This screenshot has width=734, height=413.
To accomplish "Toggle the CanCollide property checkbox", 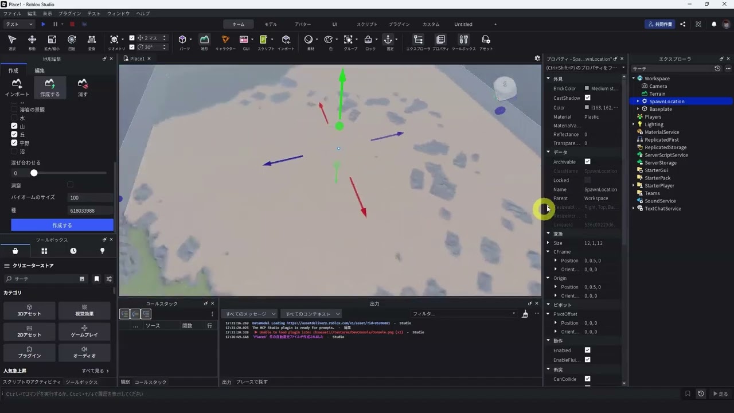I will coord(587,379).
